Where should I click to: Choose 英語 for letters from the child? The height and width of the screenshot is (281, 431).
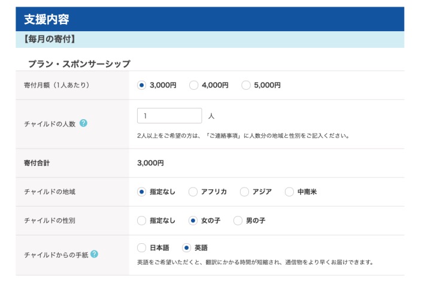[x=187, y=247]
